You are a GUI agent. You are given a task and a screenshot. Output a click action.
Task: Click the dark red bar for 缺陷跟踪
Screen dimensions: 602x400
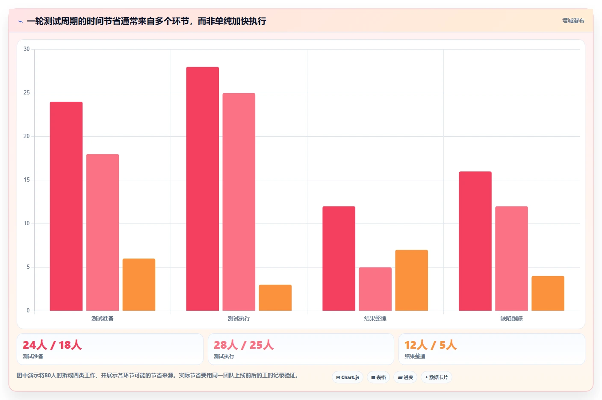(x=475, y=241)
